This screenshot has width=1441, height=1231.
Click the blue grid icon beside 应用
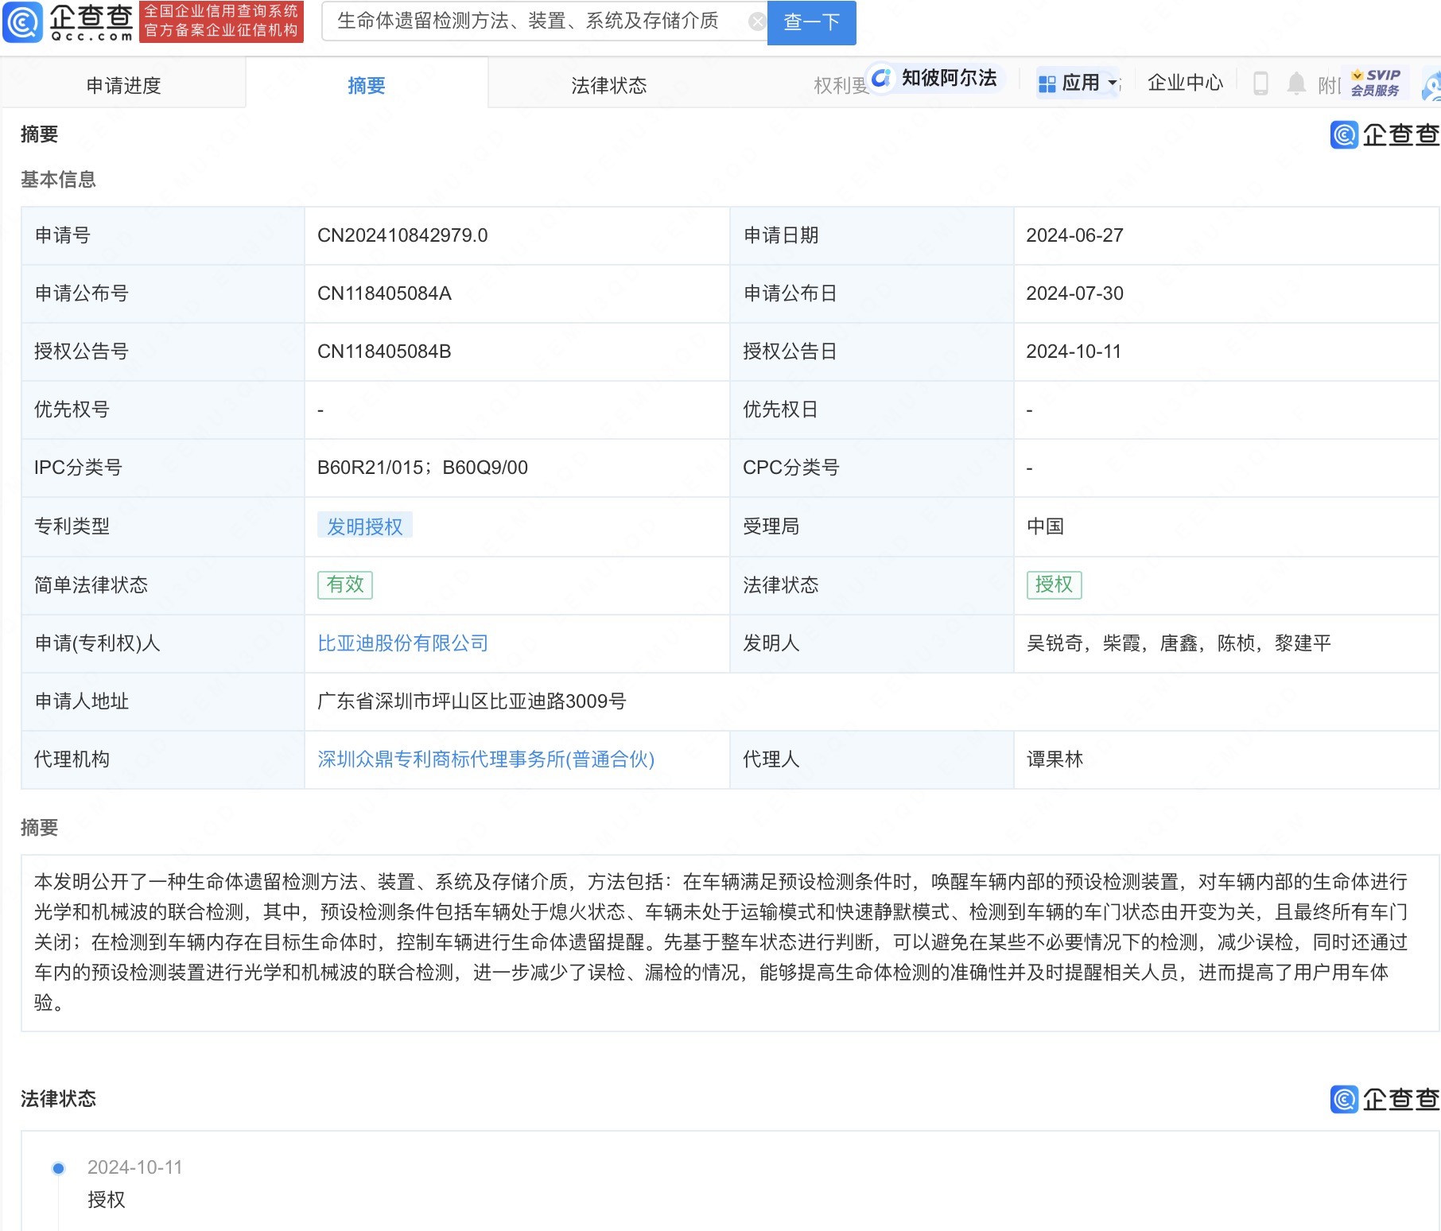[1046, 83]
